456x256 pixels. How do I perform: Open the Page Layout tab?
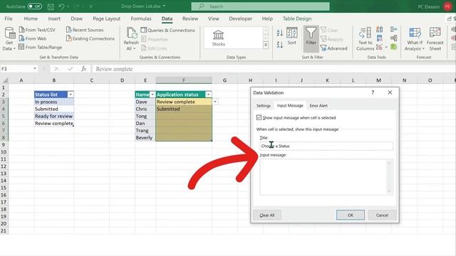[x=106, y=18]
